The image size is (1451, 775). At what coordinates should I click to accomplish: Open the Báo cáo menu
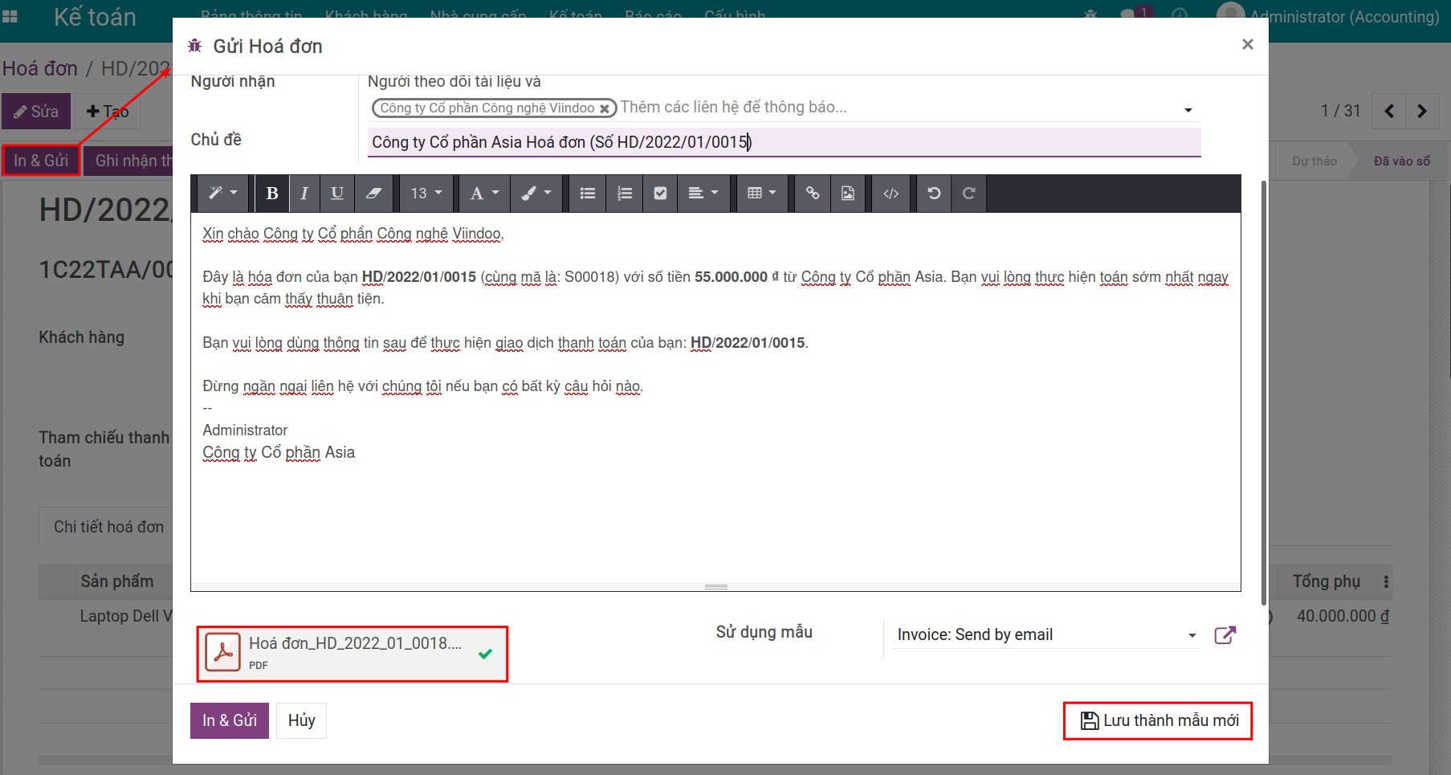(x=653, y=15)
